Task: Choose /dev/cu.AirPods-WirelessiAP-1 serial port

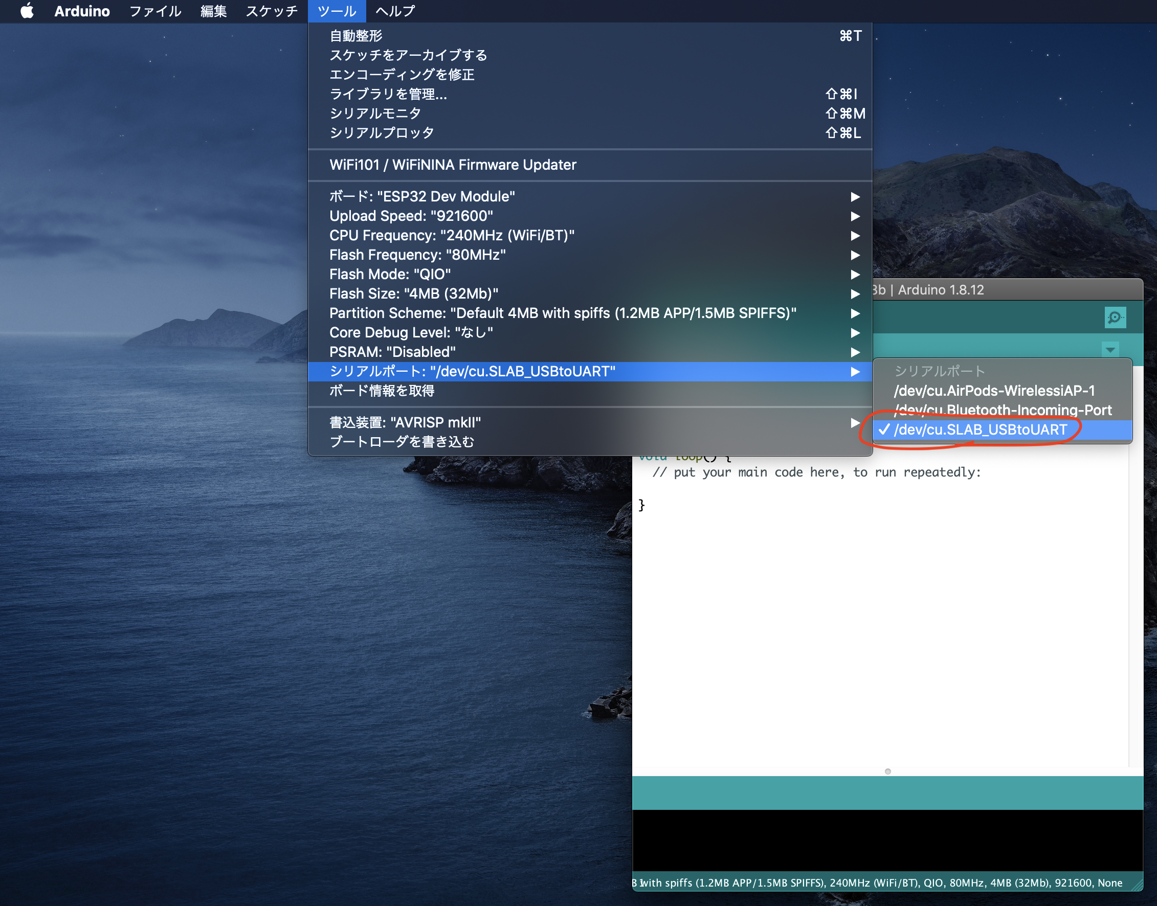Action: pos(993,391)
